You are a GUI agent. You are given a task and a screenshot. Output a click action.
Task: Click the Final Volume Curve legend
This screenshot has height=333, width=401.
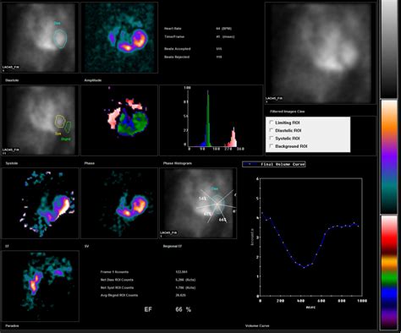click(x=274, y=164)
